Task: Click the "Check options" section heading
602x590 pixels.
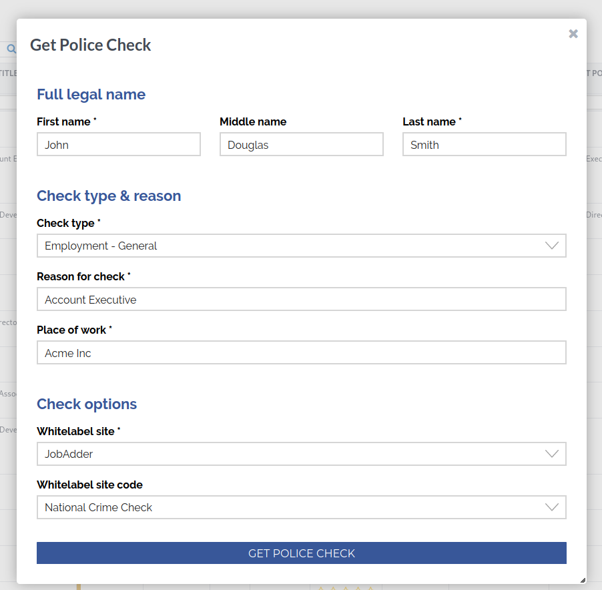Action: click(87, 404)
